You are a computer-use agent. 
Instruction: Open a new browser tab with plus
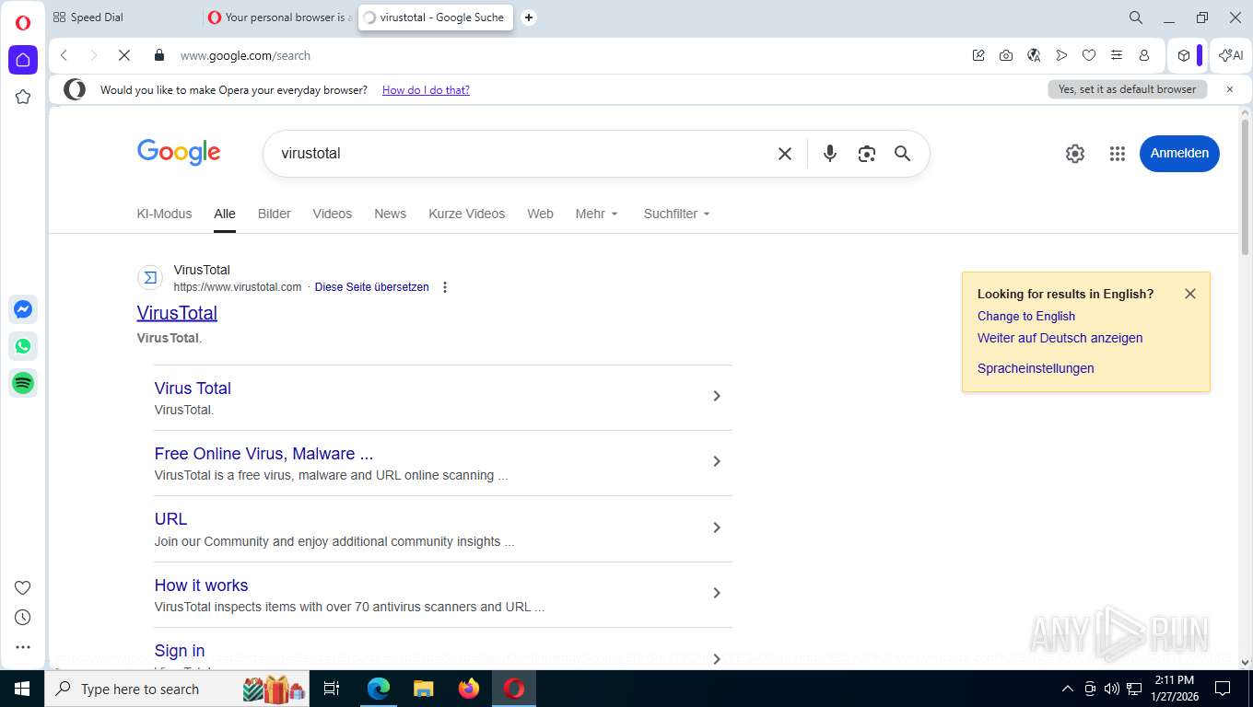[529, 17]
